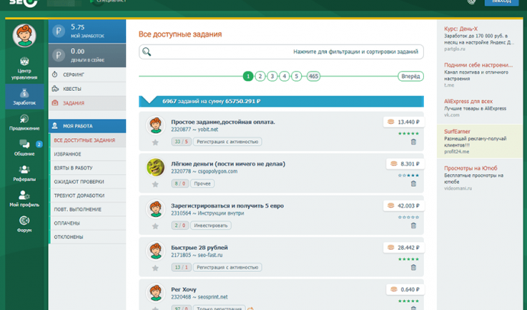Click the user avatar at sidebar top

click(24, 36)
